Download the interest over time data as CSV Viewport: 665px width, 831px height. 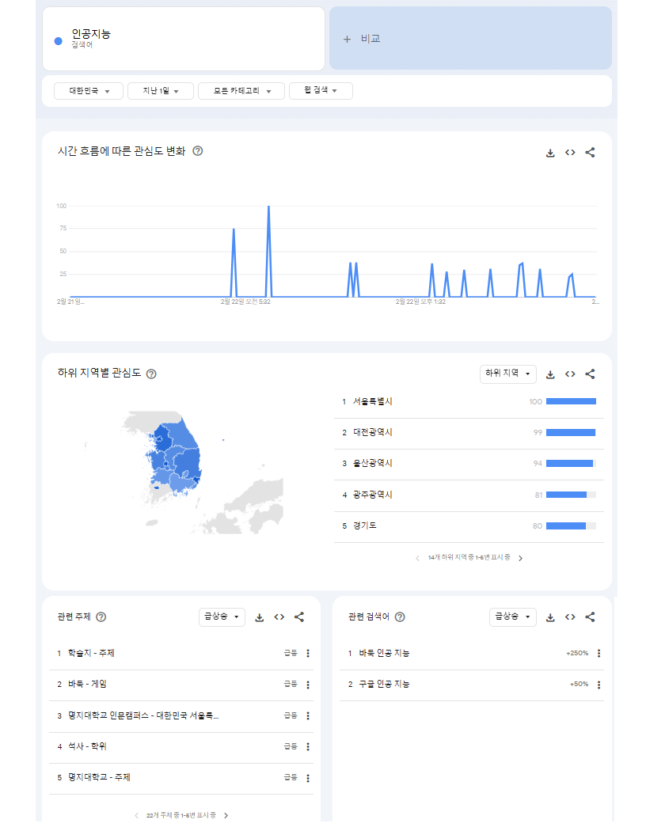pyautogui.click(x=549, y=152)
